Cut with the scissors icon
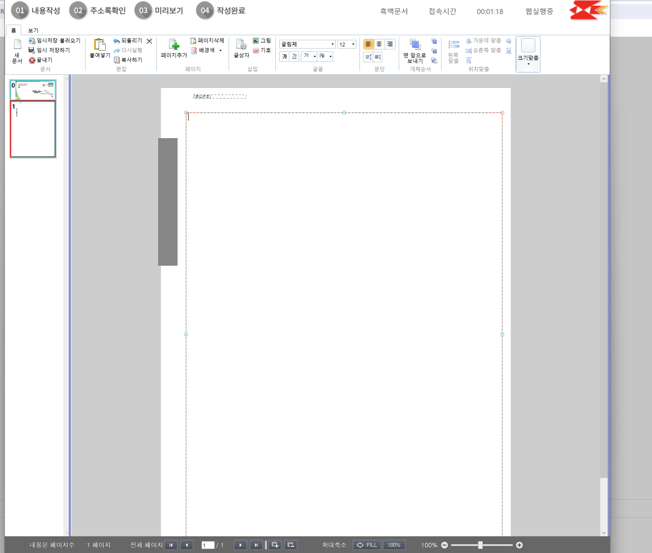 click(149, 41)
